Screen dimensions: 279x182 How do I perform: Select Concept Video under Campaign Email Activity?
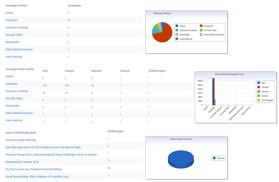[x=14, y=98]
